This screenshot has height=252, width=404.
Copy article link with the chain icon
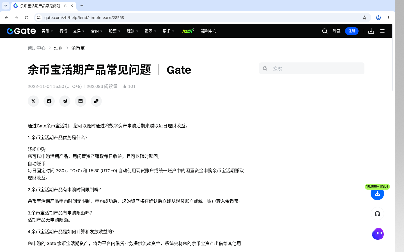pyautogui.click(x=96, y=101)
